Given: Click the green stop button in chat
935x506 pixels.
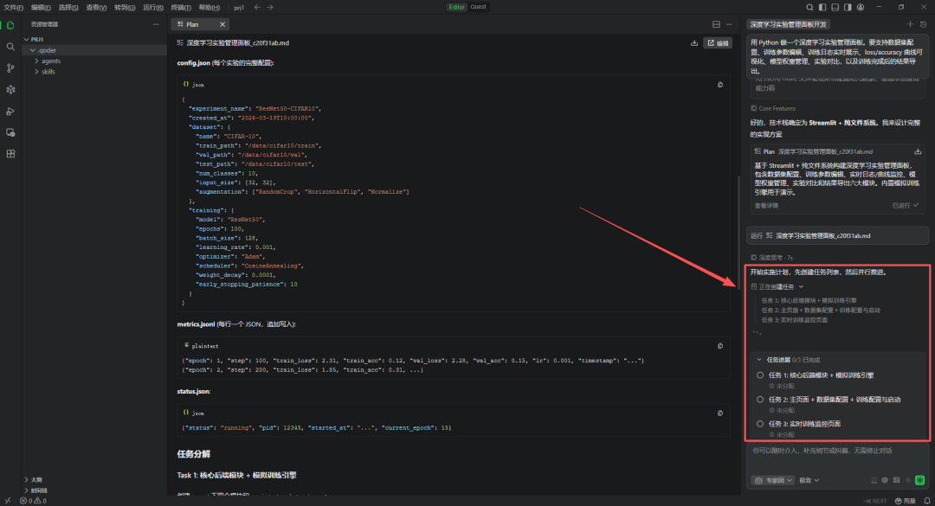Looking at the screenshot, I should [x=919, y=480].
